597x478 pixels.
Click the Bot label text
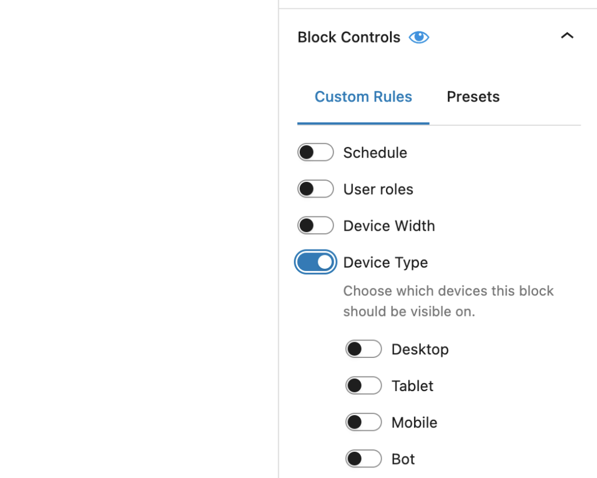click(x=403, y=459)
